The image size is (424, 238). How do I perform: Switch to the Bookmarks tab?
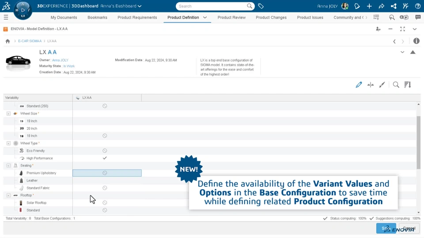(x=97, y=18)
